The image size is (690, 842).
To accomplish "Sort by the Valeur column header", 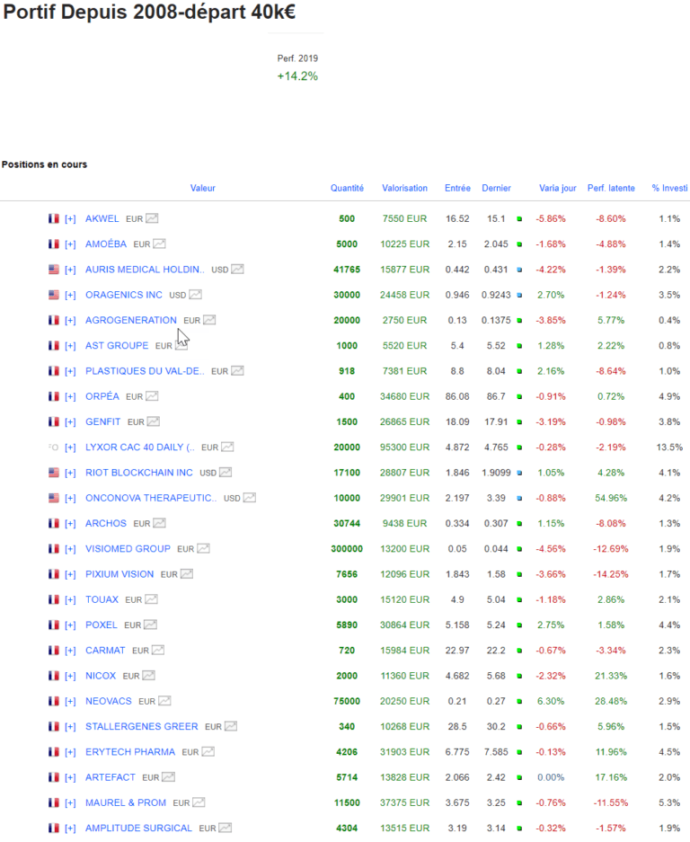I will [x=203, y=188].
